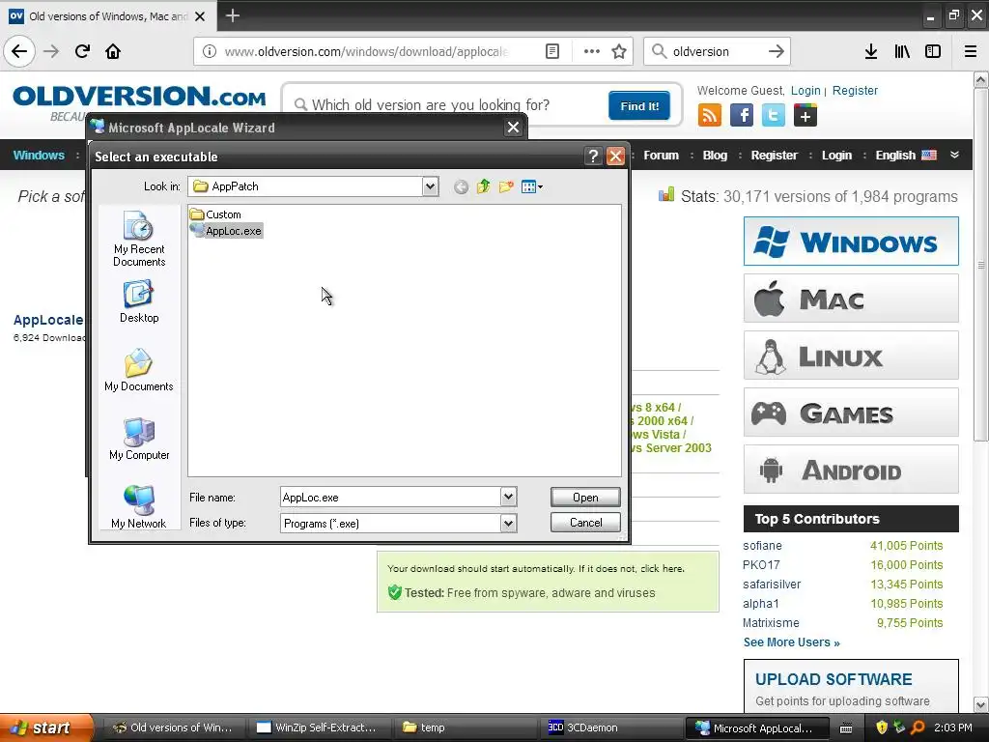989x742 pixels.
Task: Click the Find It! search button
Action: 639,106
